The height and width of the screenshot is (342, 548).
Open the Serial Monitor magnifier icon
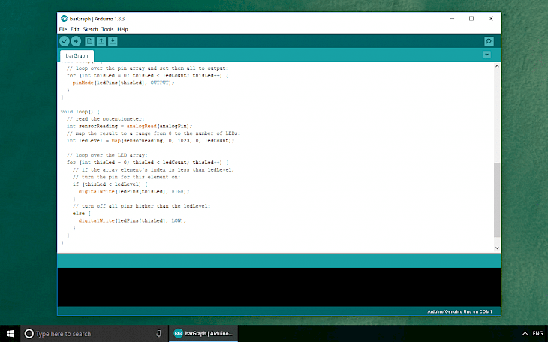tap(489, 41)
